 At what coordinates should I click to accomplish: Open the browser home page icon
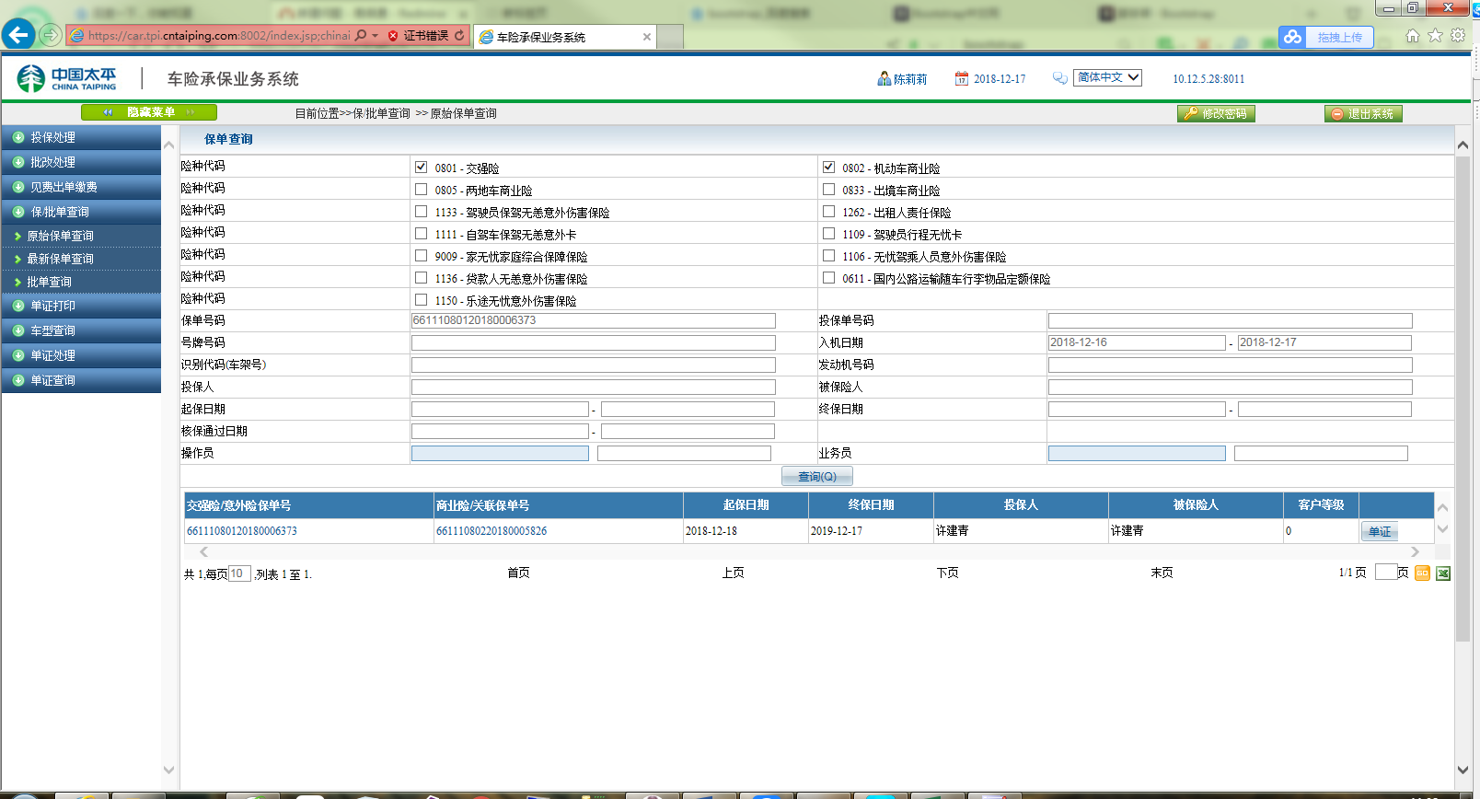click(1413, 36)
